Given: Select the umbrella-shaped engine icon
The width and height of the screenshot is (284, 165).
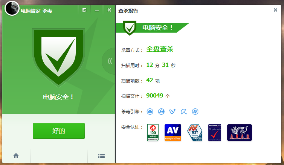Looking at the screenshot, I should point(184,112).
